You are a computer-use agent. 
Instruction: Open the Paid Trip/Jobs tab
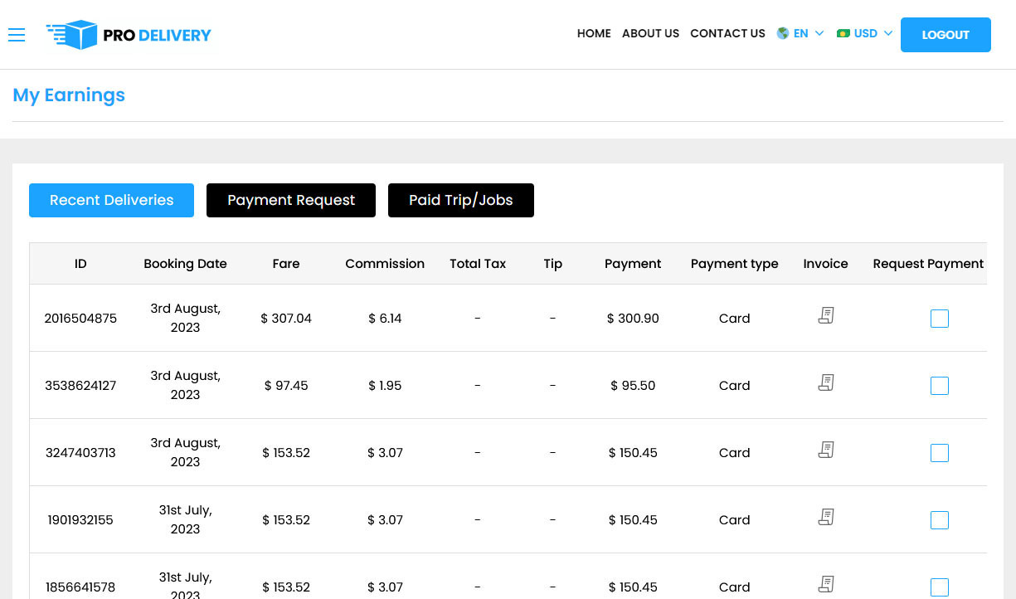pyautogui.click(x=460, y=200)
